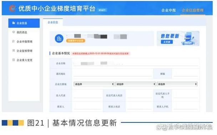Focus the 企业名称 input field
Viewport: 217px width, 135px height.
click(x=136, y=64)
